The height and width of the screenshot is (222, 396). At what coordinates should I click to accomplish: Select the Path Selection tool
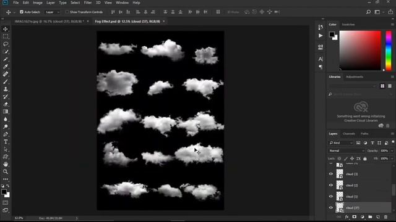[x=6, y=149]
